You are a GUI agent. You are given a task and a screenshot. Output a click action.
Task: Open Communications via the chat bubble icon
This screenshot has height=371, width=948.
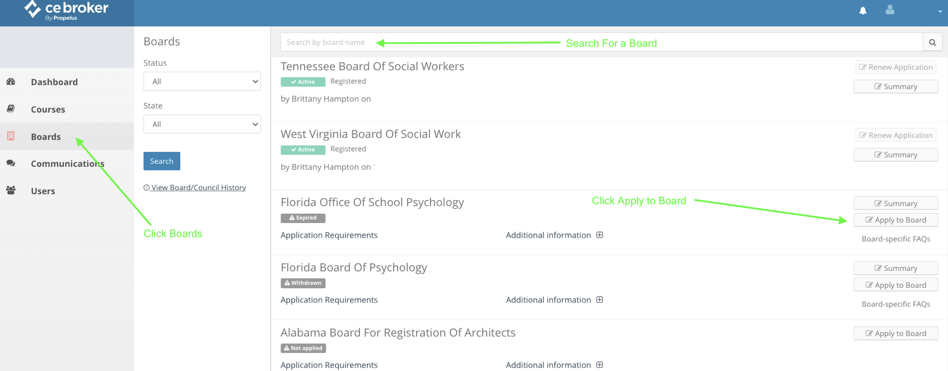tap(11, 163)
